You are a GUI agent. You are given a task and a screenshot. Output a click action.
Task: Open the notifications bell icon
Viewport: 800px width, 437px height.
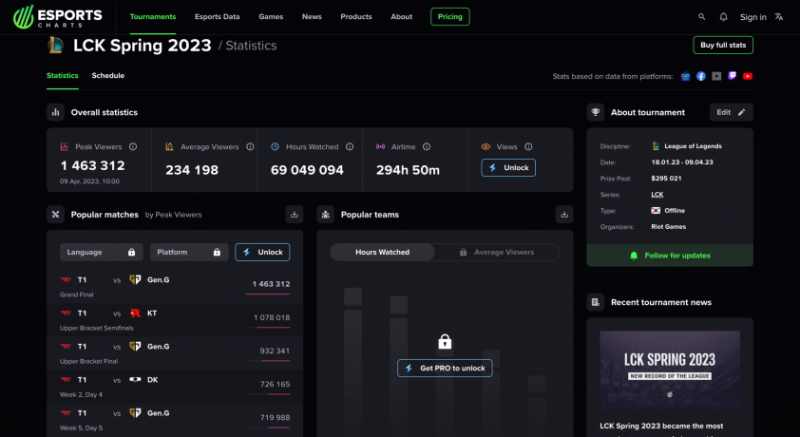click(723, 17)
